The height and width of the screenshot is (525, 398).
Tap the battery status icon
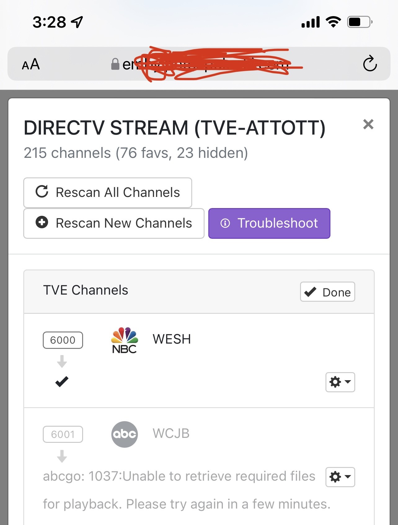[x=360, y=22]
